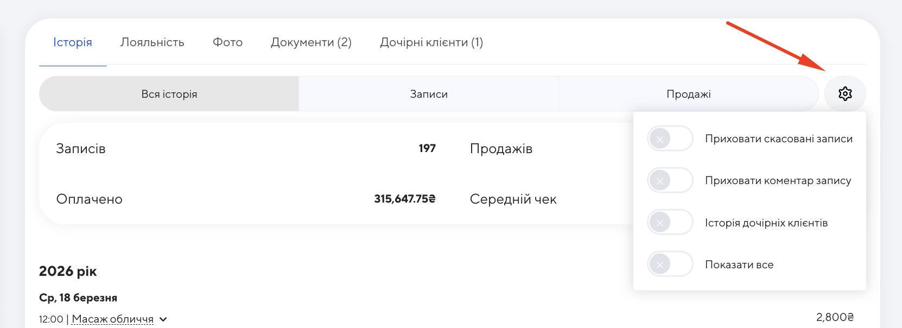Expand the chevron beside Масаж обличчя

click(x=163, y=319)
